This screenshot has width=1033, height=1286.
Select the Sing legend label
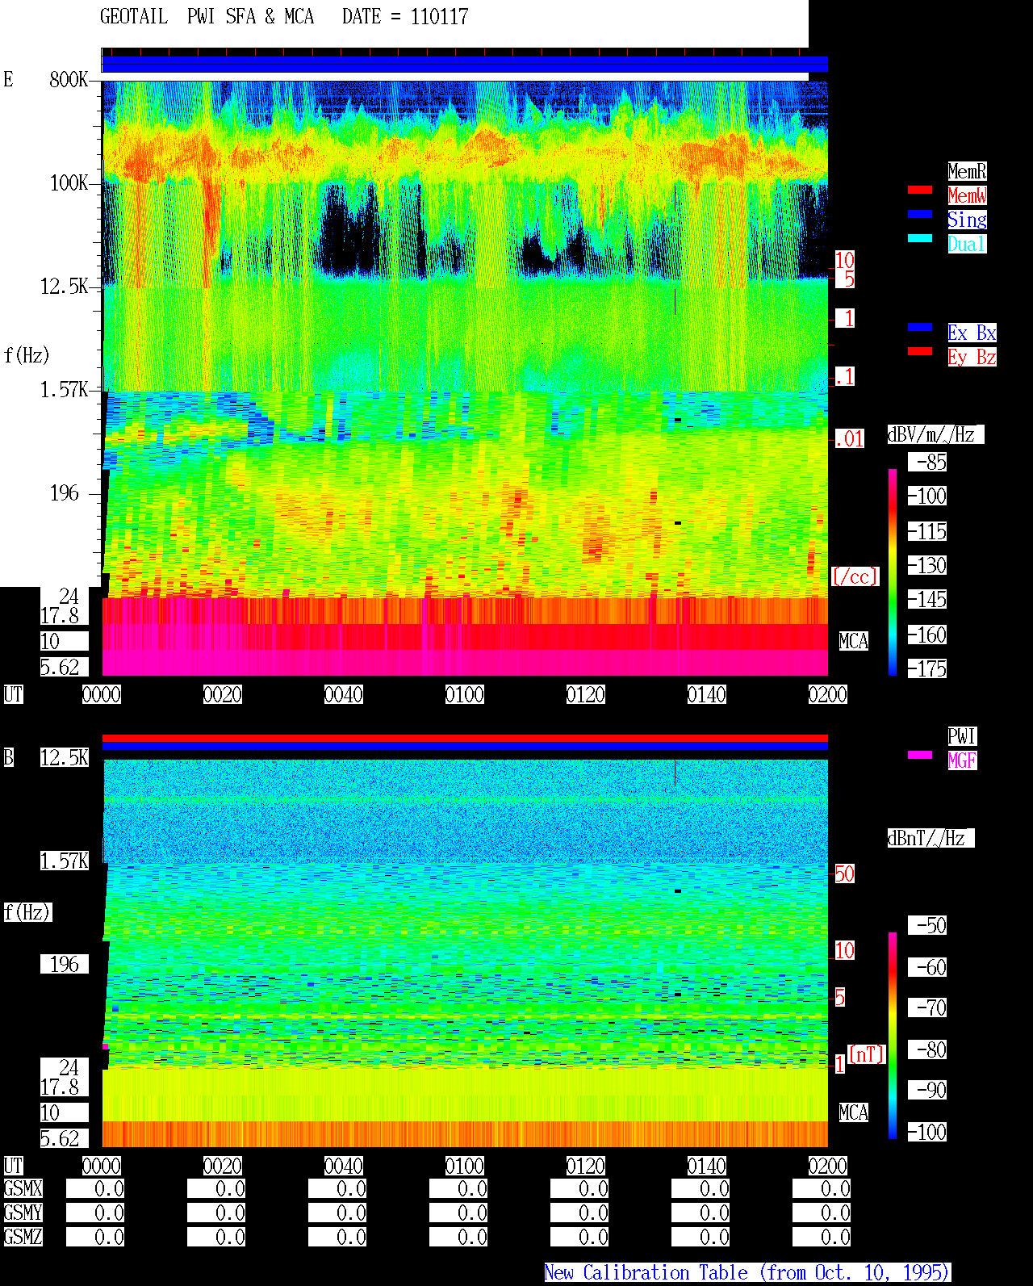click(967, 220)
